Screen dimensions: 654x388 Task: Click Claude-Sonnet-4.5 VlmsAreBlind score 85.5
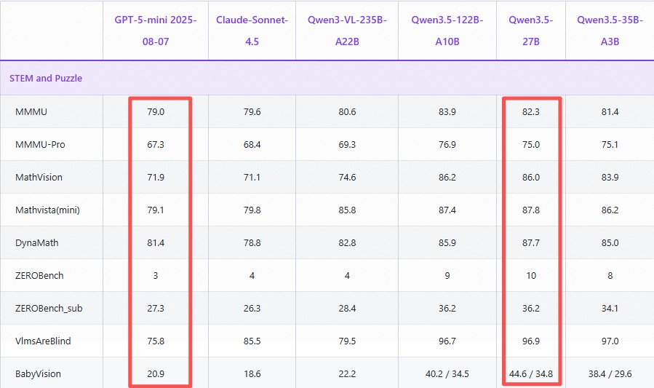pos(252,341)
